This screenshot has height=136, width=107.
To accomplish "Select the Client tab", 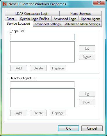I will click(x=11, y=19).
